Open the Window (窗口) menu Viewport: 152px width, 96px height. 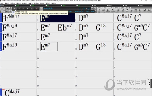(48, 3)
